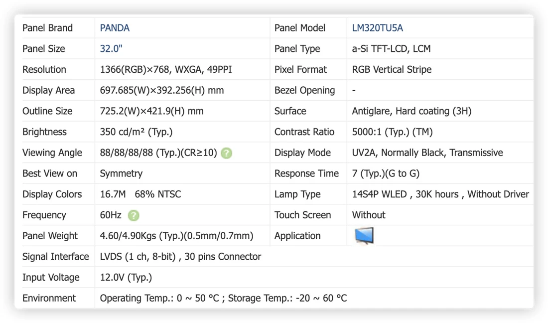The image size is (548, 323).
Task: Select the resolution value 1366(RGB)×768, WXGA, 49PPI
Action: [x=166, y=70]
